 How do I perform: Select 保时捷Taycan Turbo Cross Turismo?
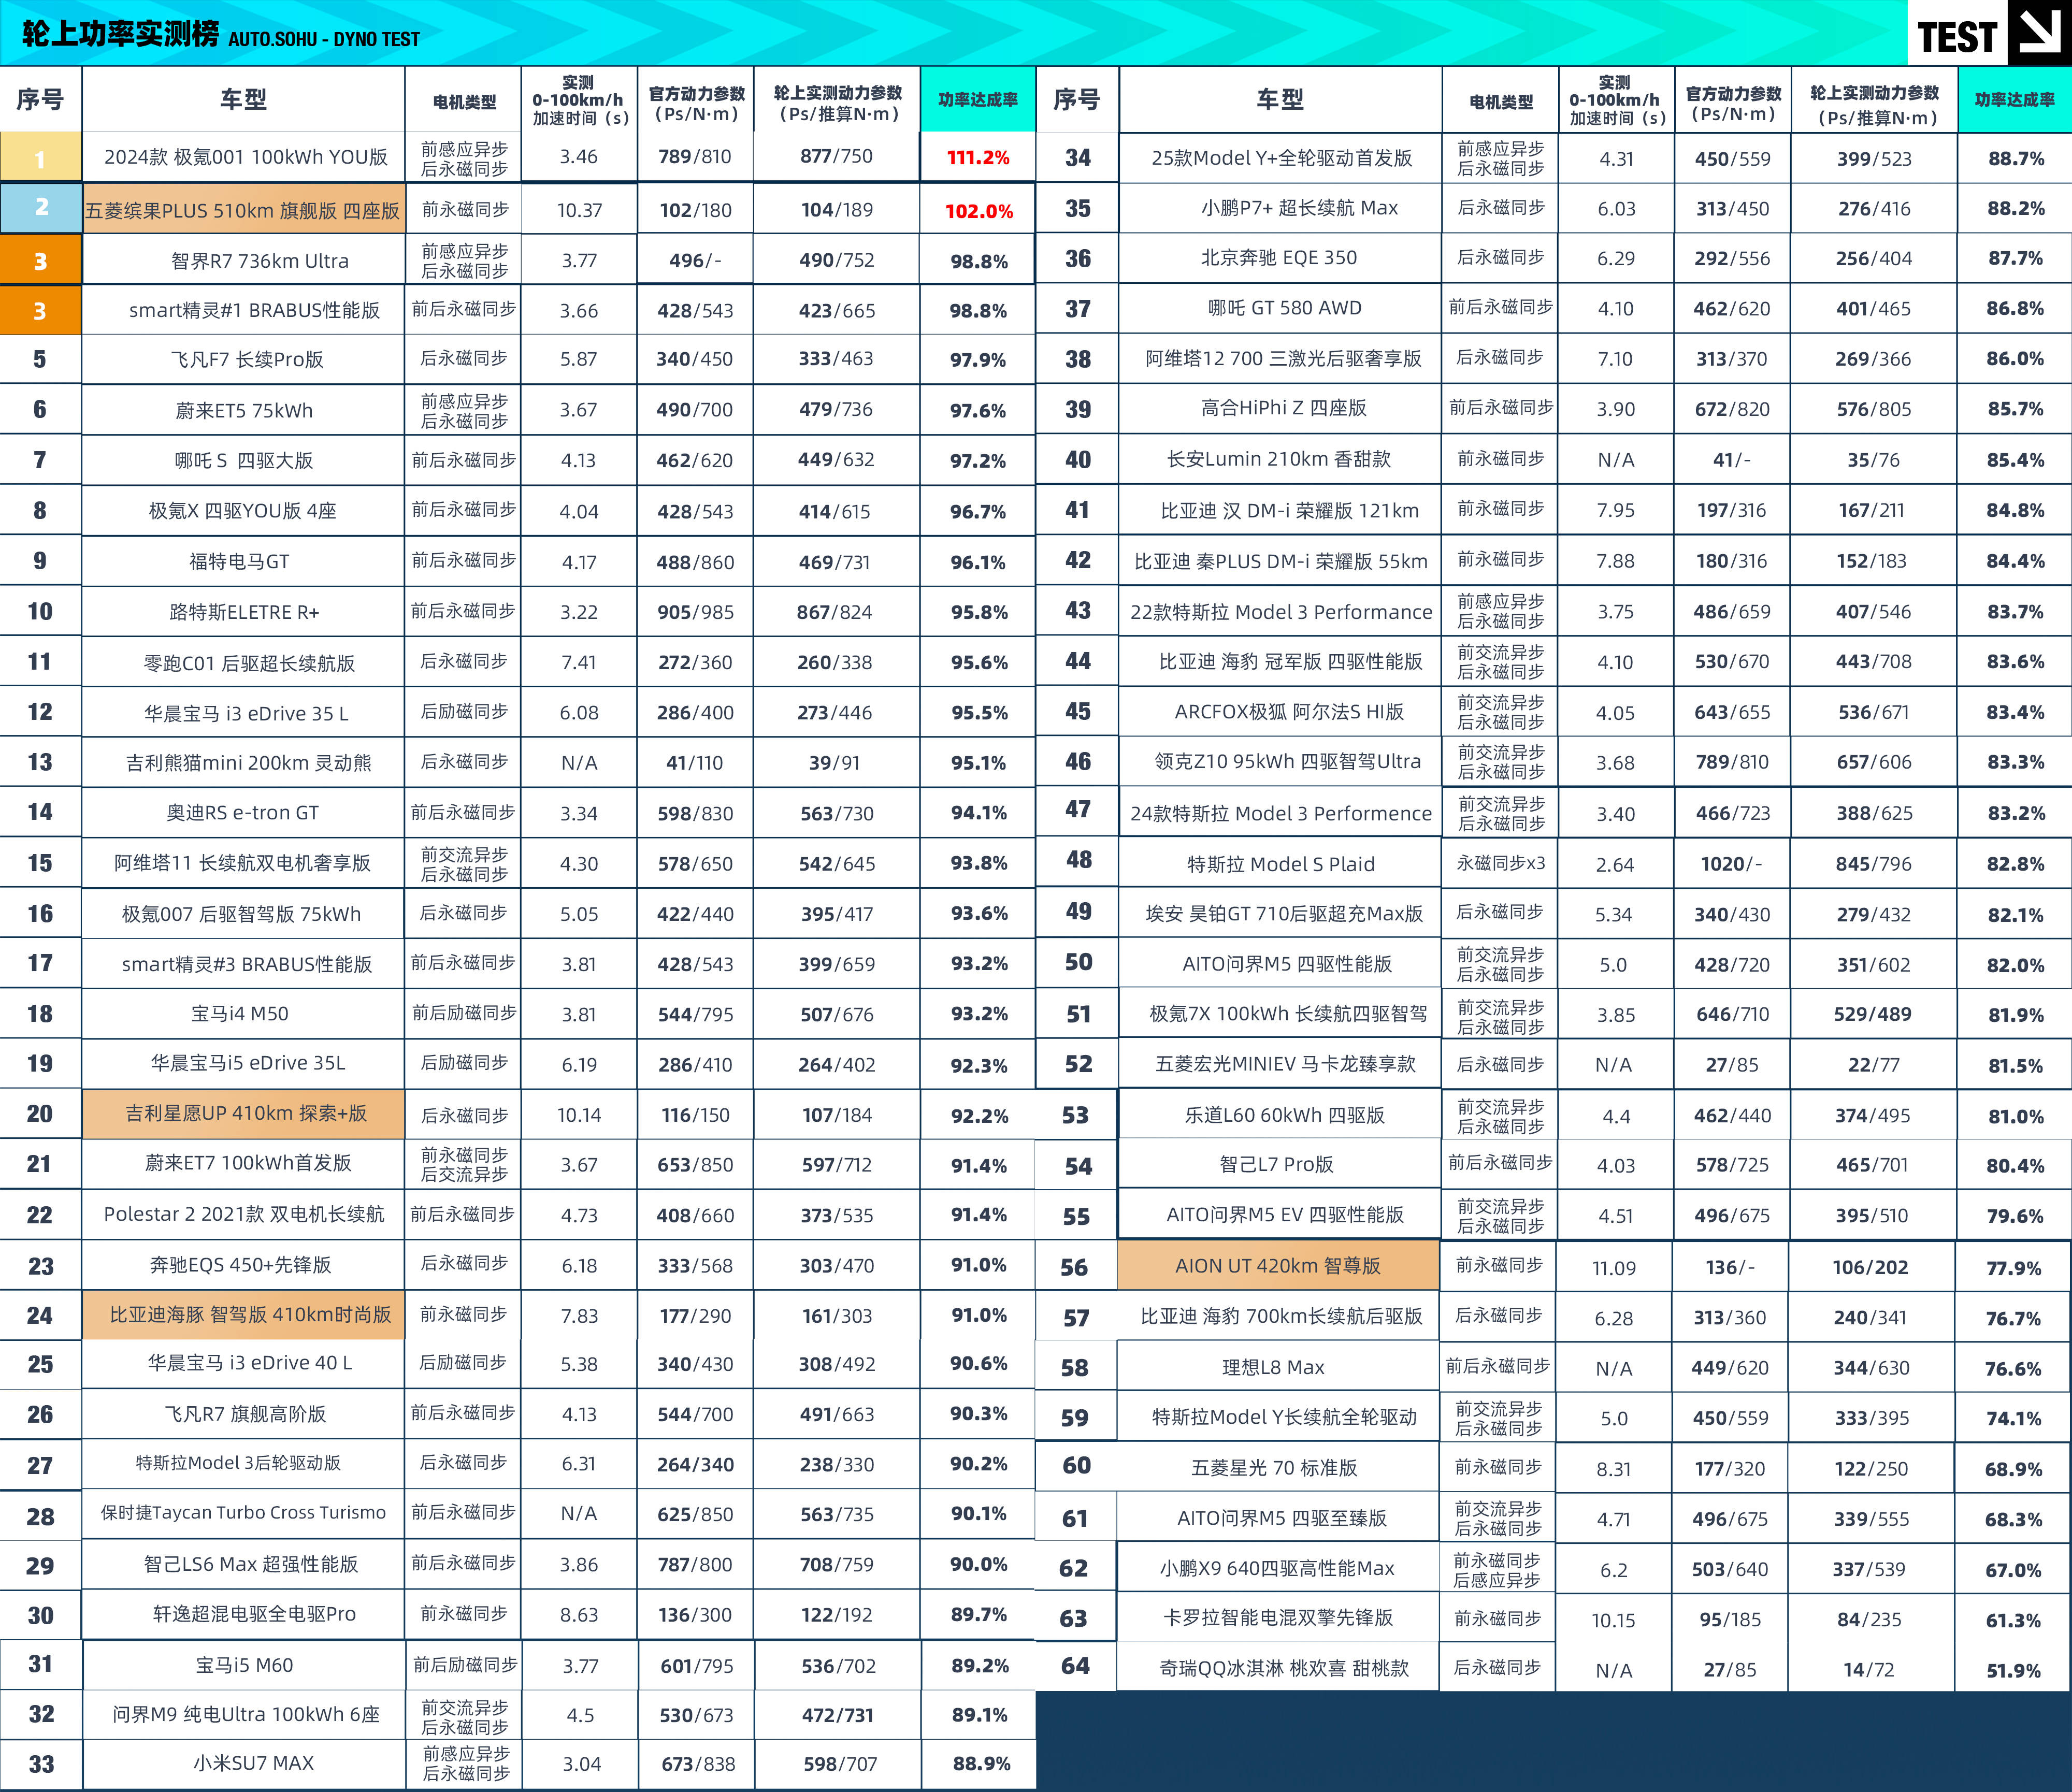tap(243, 1512)
